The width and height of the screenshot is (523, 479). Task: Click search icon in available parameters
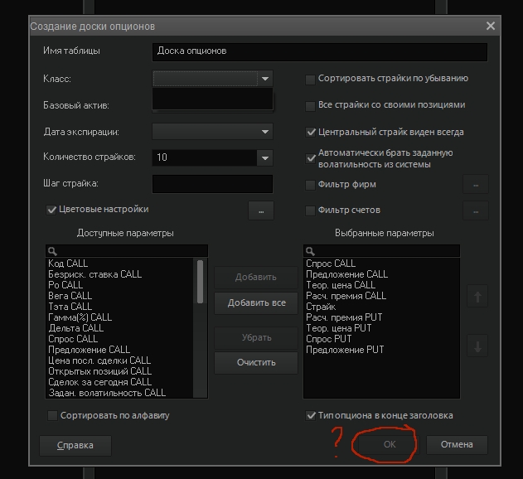click(52, 250)
